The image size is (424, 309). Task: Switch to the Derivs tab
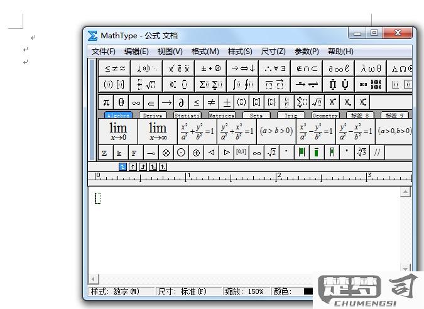point(153,115)
